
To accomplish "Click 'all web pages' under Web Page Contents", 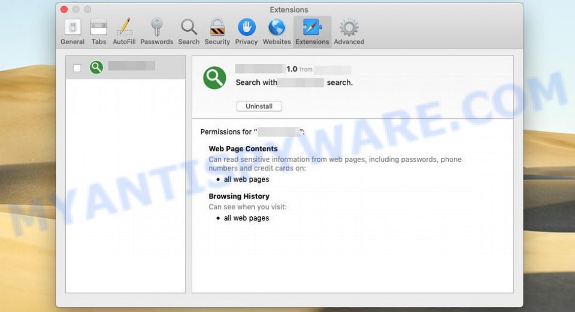I will [x=246, y=179].
